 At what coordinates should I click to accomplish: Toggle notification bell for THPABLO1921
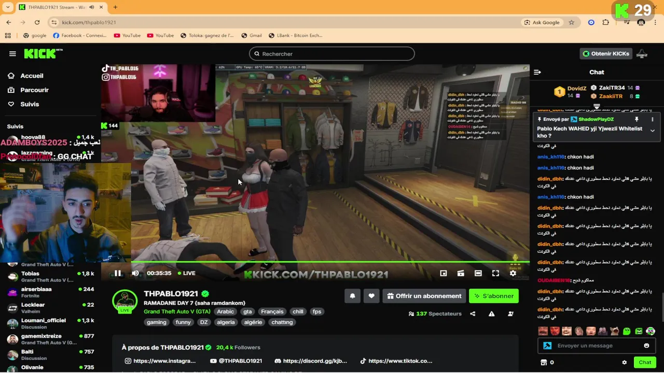[x=352, y=296]
